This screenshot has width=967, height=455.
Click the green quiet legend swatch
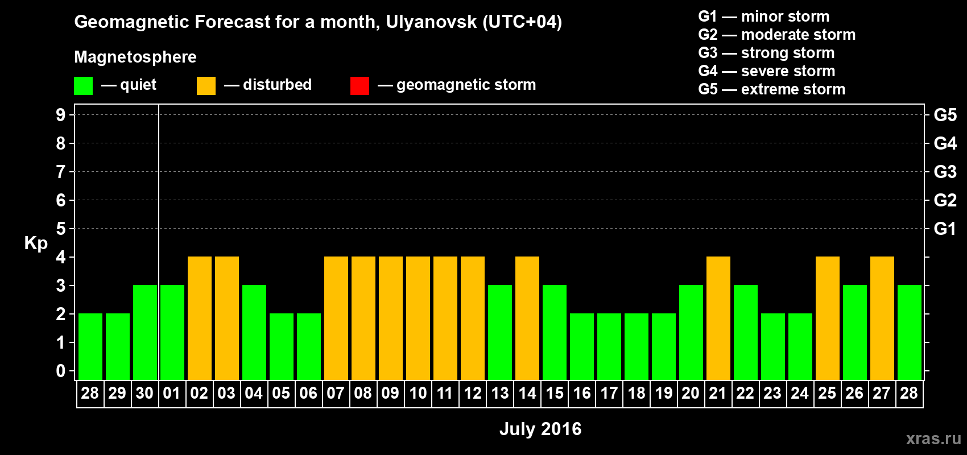point(83,86)
